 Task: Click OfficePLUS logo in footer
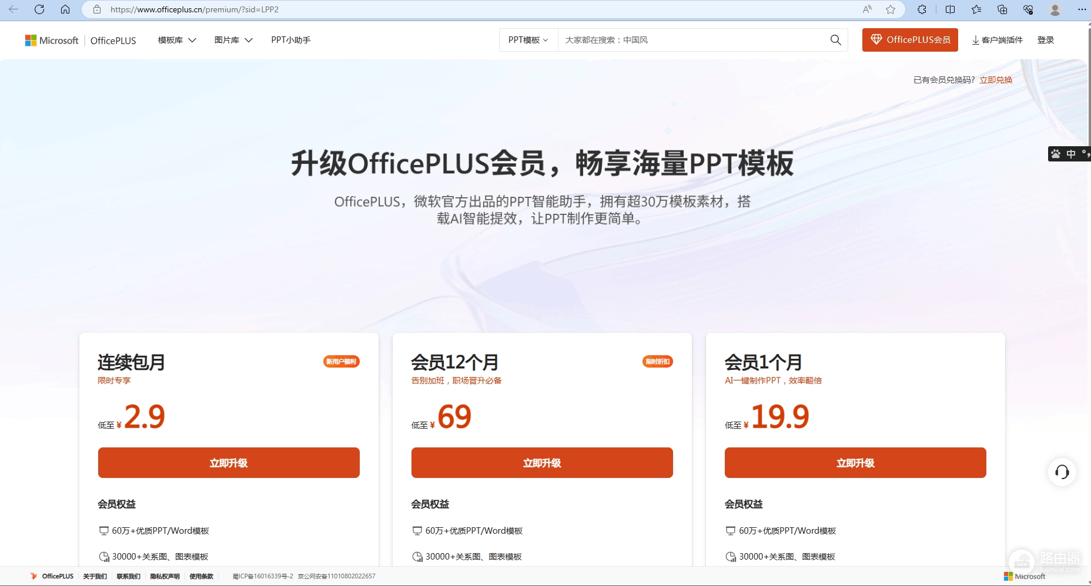click(x=52, y=576)
